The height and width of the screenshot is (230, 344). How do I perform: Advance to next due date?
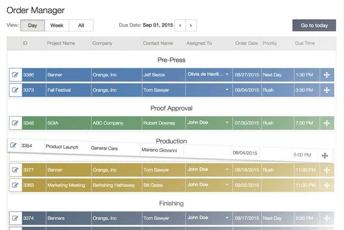pos(191,25)
